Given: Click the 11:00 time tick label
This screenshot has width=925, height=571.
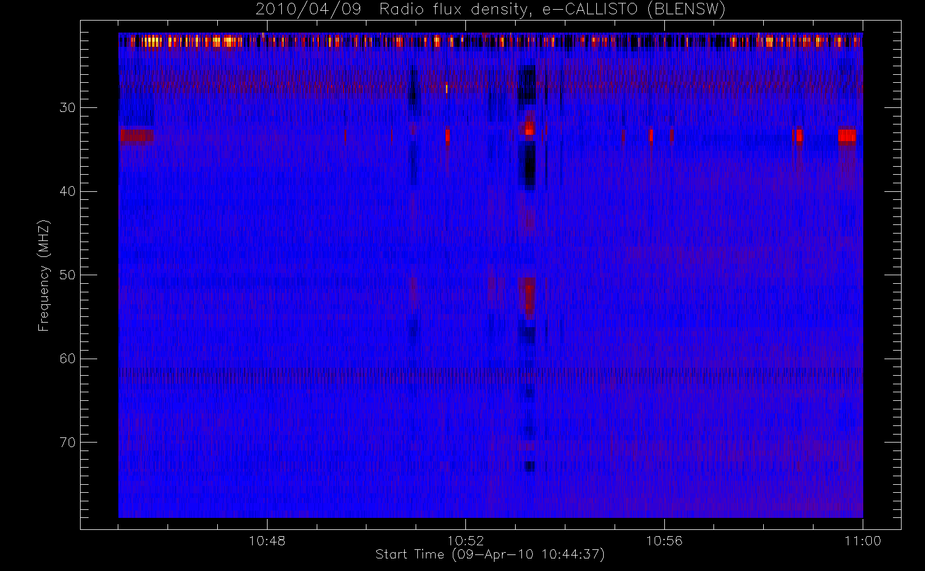Looking at the screenshot, I should [863, 541].
